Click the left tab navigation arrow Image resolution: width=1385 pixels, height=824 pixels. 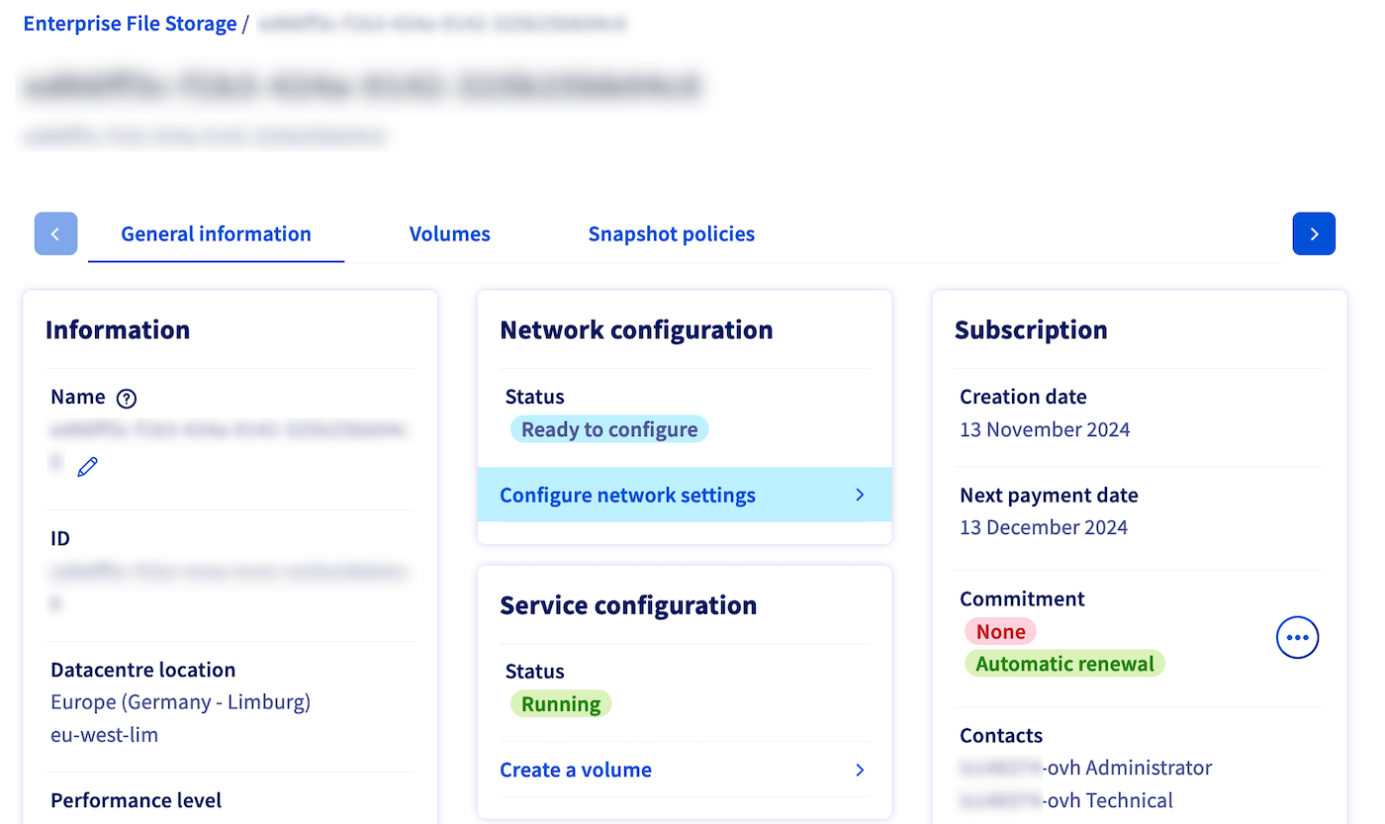55,233
